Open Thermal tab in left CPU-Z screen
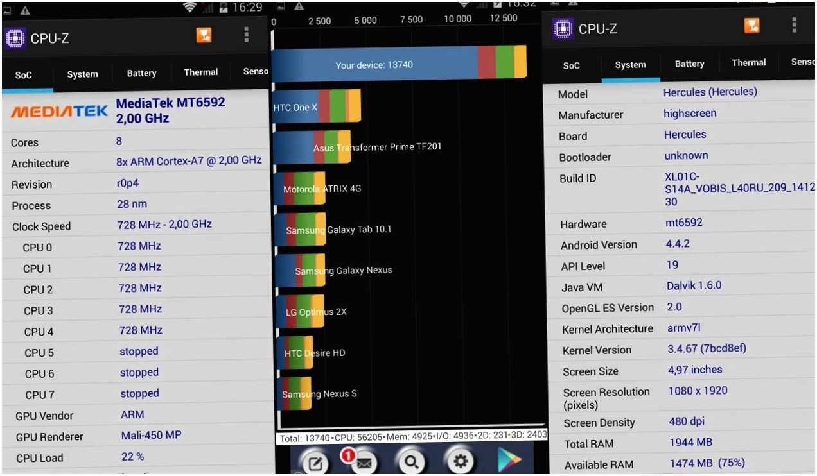Image resolution: width=817 pixels, height=476 pixels. coord(201,72)
